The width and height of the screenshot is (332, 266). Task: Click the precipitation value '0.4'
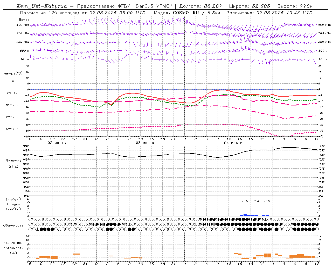[x=256, y=201]
